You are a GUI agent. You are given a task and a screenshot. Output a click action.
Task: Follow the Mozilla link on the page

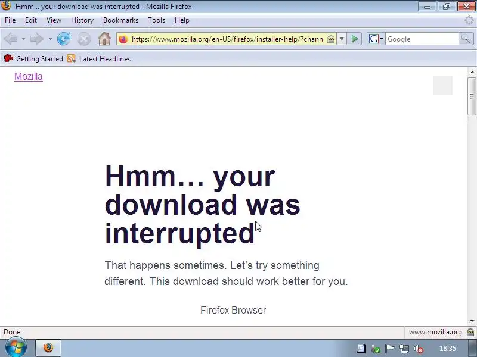coord(28,77)
